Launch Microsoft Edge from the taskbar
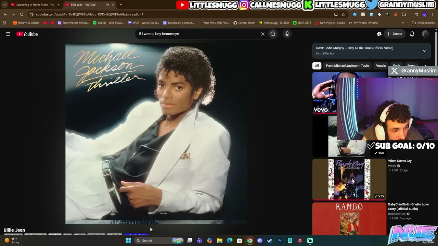 (230, 241)
